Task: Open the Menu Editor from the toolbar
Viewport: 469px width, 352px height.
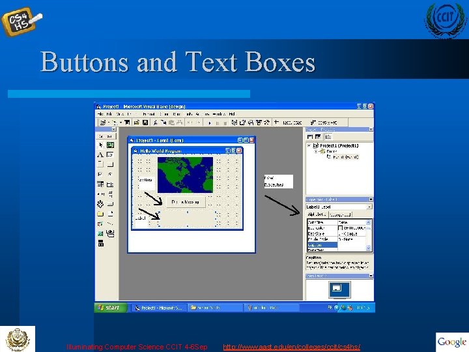Action: (x=127, y=123)
